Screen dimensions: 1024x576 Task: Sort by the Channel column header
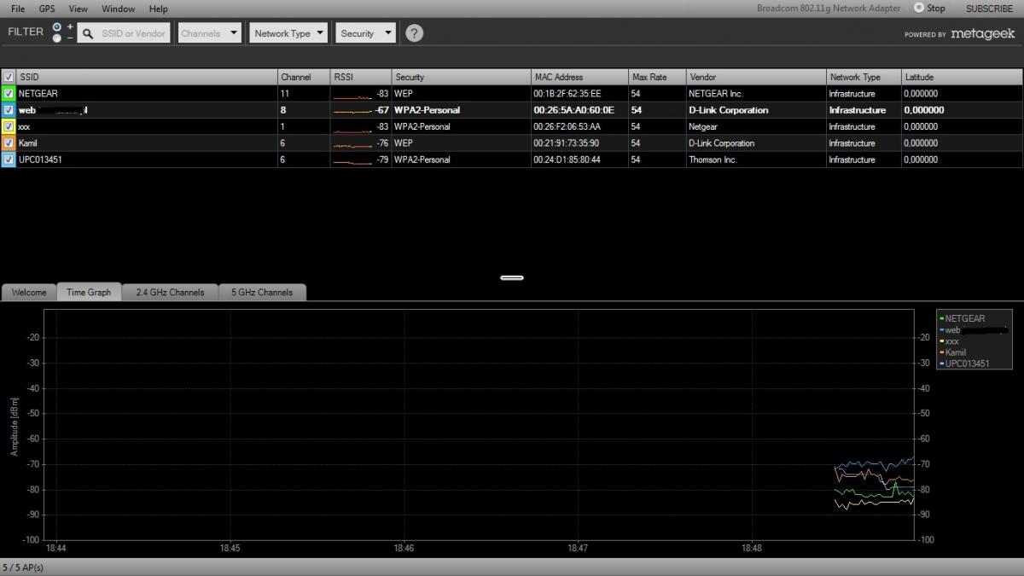tap(304, 77)
